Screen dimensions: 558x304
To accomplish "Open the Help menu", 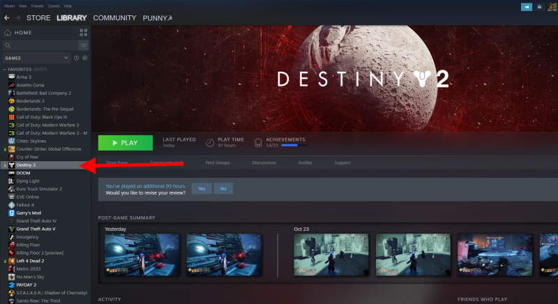I will (68, 6).
